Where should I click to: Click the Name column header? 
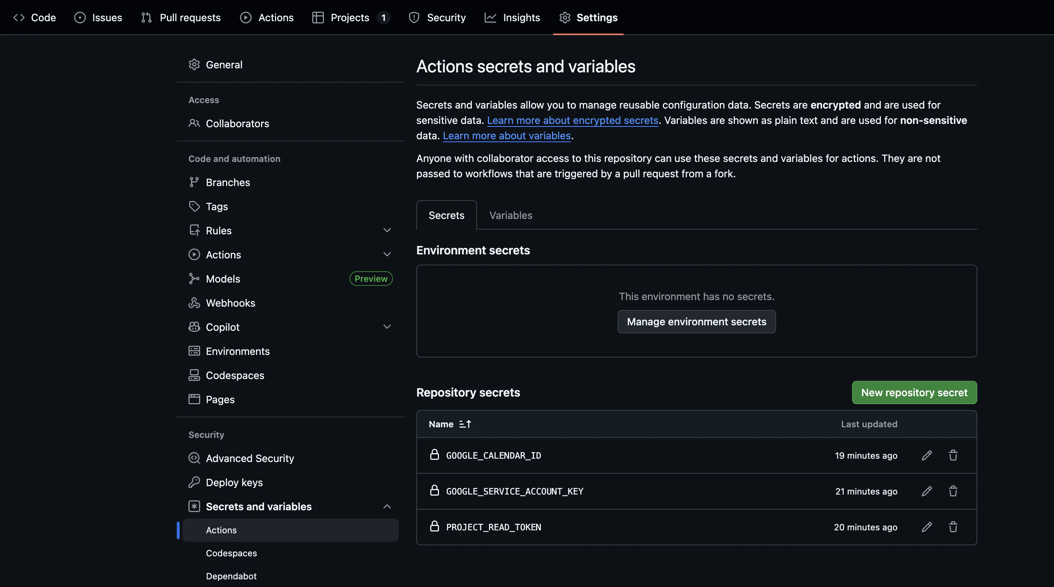pyautogui.click(x=441, y=424)
